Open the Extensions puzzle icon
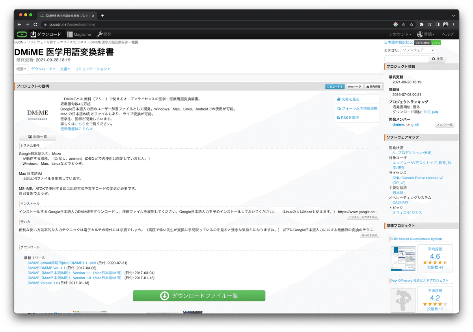The width and height of the screenshot is (473, 332). 421,24
